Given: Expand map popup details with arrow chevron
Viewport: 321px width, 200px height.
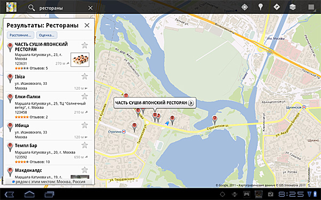Looking at the screenshot, I should pyautogui.click(x=190, y=103).
